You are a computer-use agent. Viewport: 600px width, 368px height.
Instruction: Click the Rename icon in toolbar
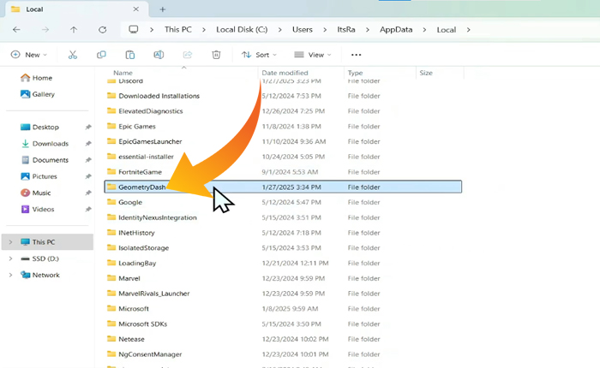[159, 55]
